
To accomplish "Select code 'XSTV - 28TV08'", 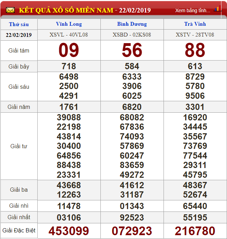I will point(195,35).
